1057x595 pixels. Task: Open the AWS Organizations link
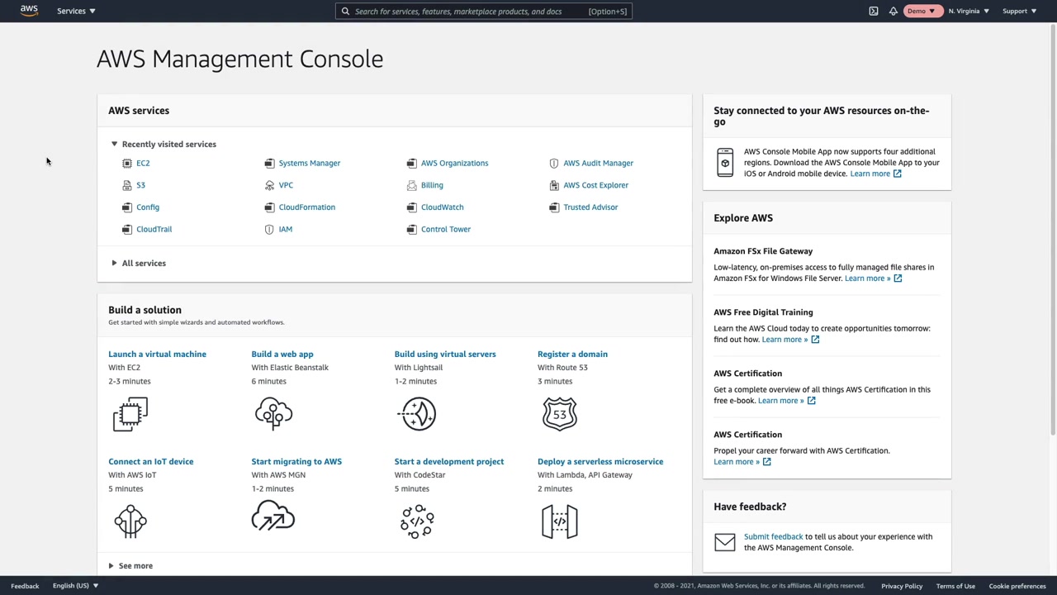pyautogui.click(x=454, y=164)
